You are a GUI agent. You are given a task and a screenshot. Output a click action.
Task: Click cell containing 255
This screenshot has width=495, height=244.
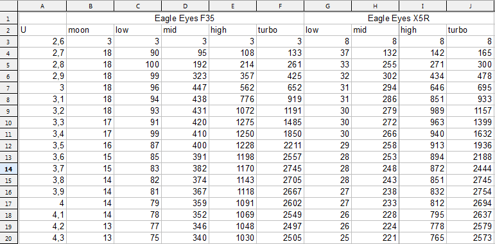point(376,65)
